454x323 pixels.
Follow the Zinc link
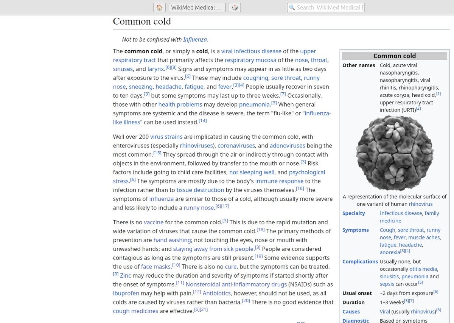(x=125, y=275)
